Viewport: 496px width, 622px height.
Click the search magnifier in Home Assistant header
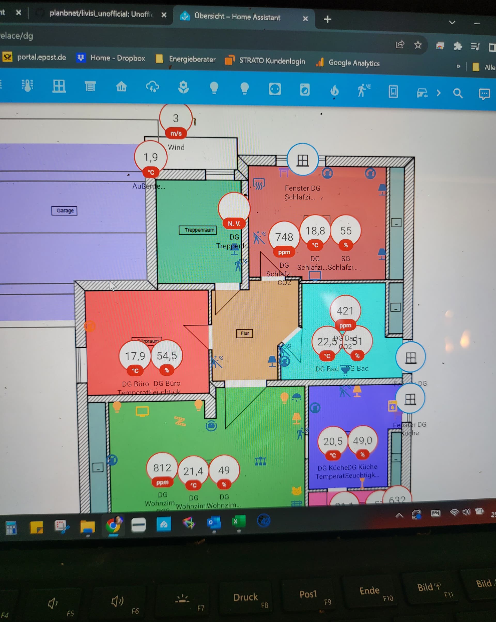coord(458,94)
